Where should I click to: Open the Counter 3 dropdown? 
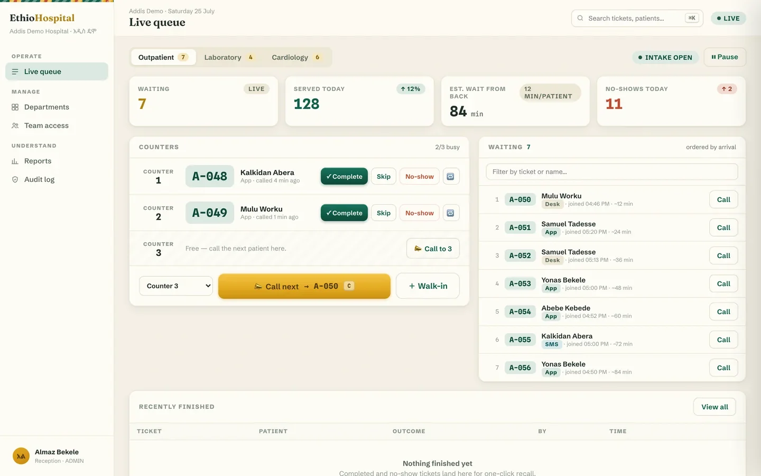coord(176,286)
